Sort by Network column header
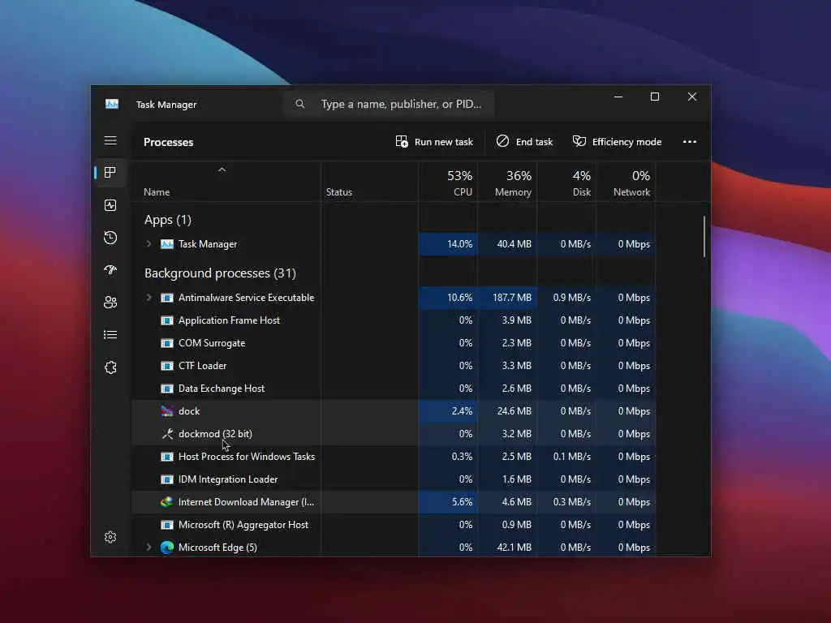The width and height of the screenshot is (831, 623). [x=626, y=183]
